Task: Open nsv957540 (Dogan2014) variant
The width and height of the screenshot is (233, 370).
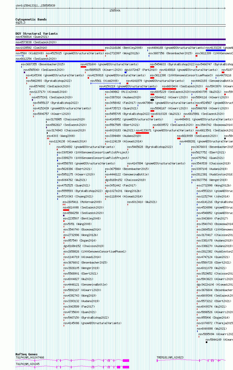Action: pos(80,240)
